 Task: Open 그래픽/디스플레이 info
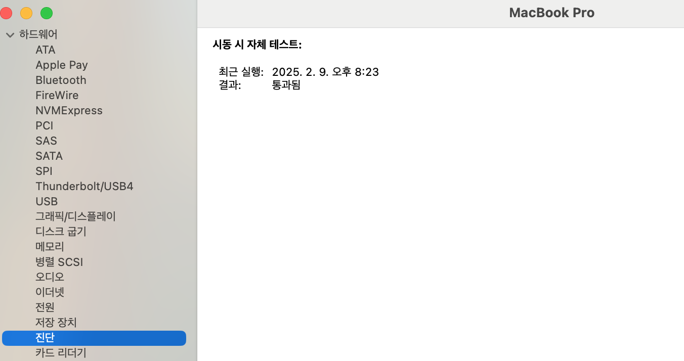(x=76, y=216)
